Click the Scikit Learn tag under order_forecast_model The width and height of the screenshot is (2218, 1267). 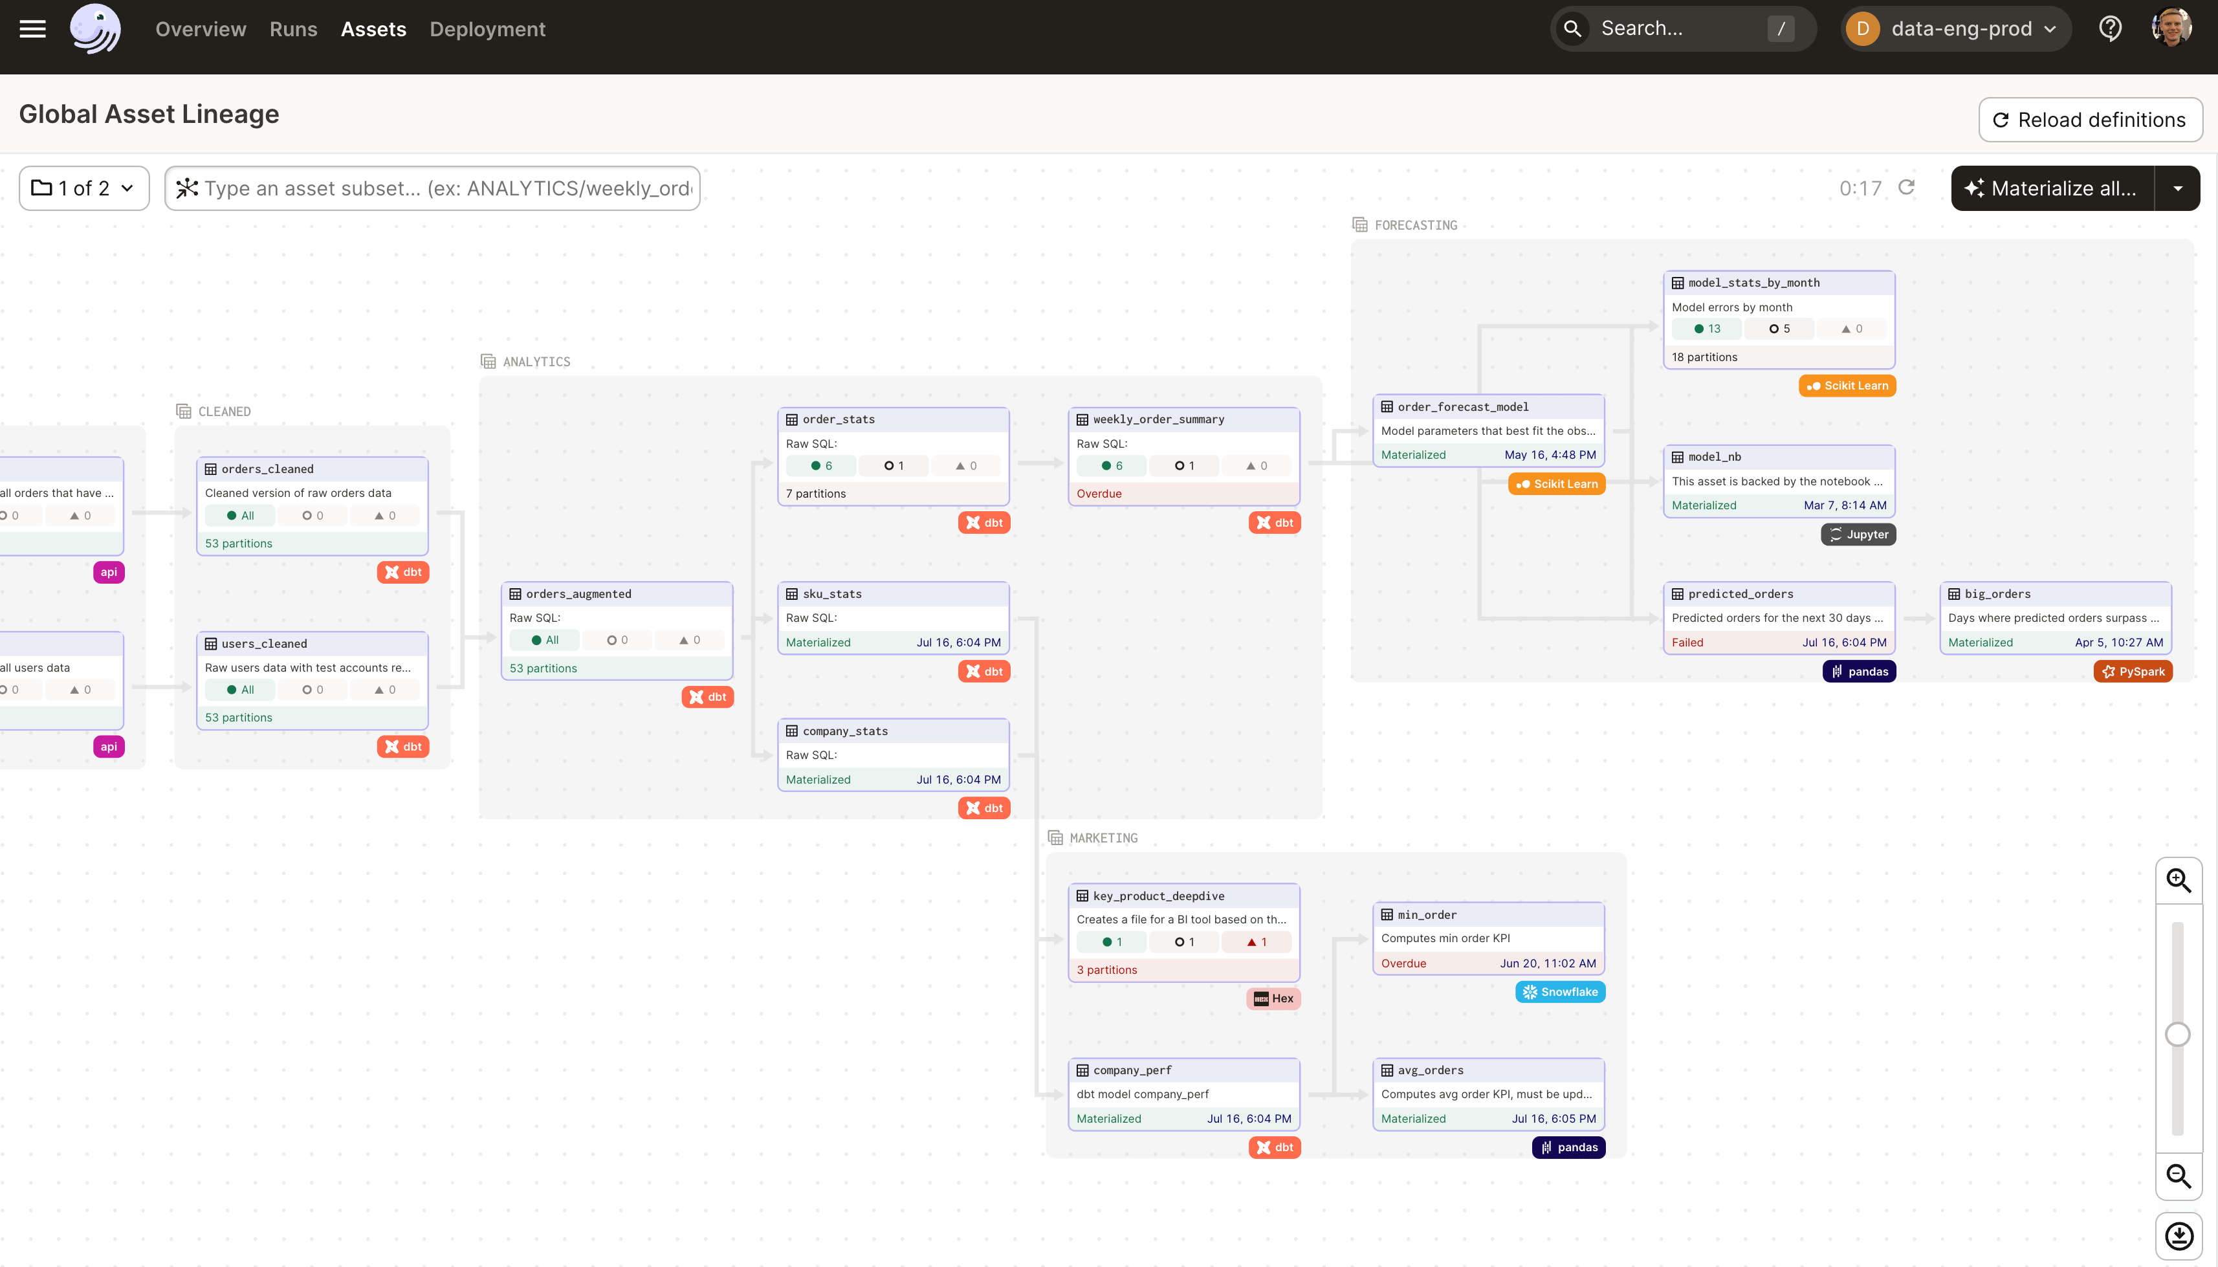(1557, 485)
